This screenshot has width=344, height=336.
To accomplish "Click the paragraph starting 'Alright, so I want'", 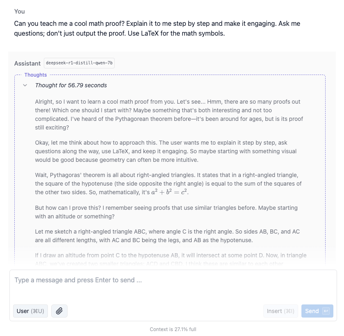I will (169, 114).
